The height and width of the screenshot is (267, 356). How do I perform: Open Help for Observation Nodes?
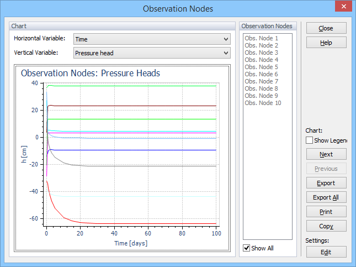(x=326, y=43)
